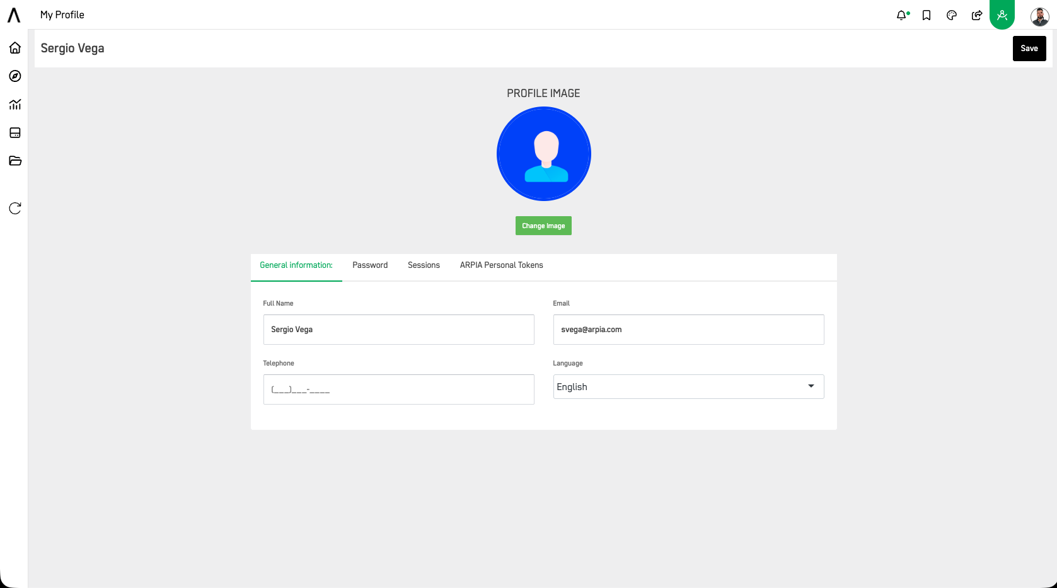Click the green user profile icon
The height and width of the screenshot is (588, 1057).
[x=1002, y=14]
